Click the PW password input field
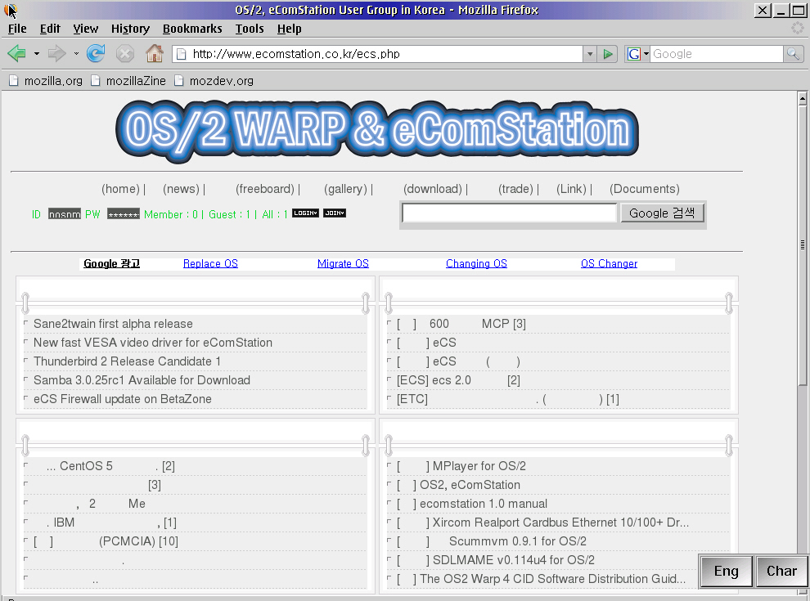This screenshot has width=810, height=601. [x=124, y=213]
